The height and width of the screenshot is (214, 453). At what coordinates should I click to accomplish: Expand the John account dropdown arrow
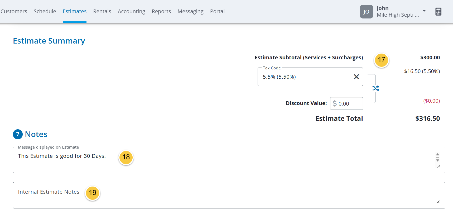[424, 11]
